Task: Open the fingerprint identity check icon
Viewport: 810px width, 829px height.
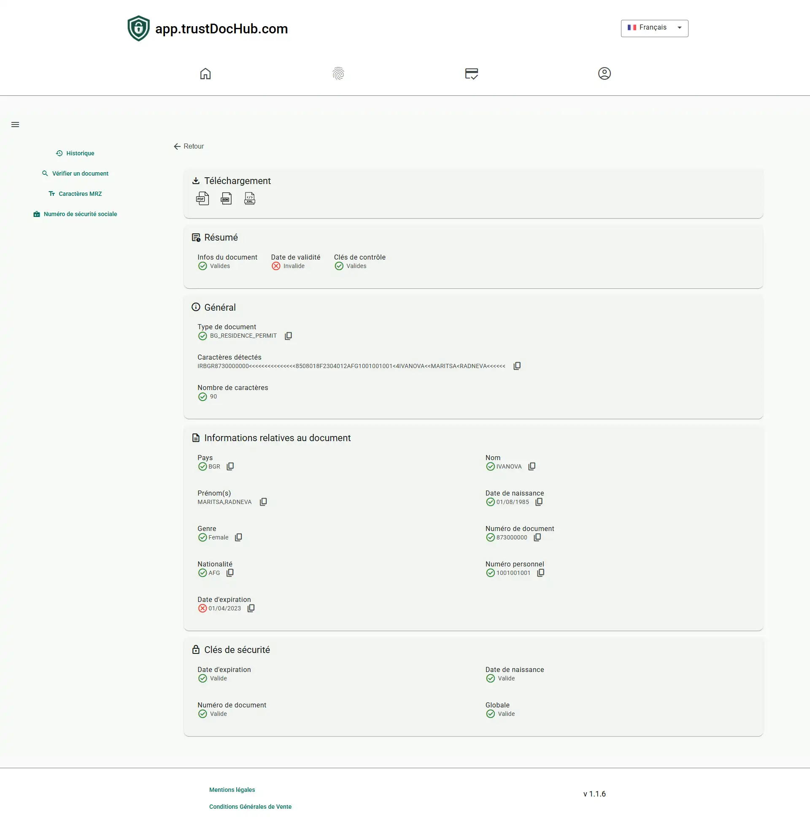Action: tap(338, 73)
